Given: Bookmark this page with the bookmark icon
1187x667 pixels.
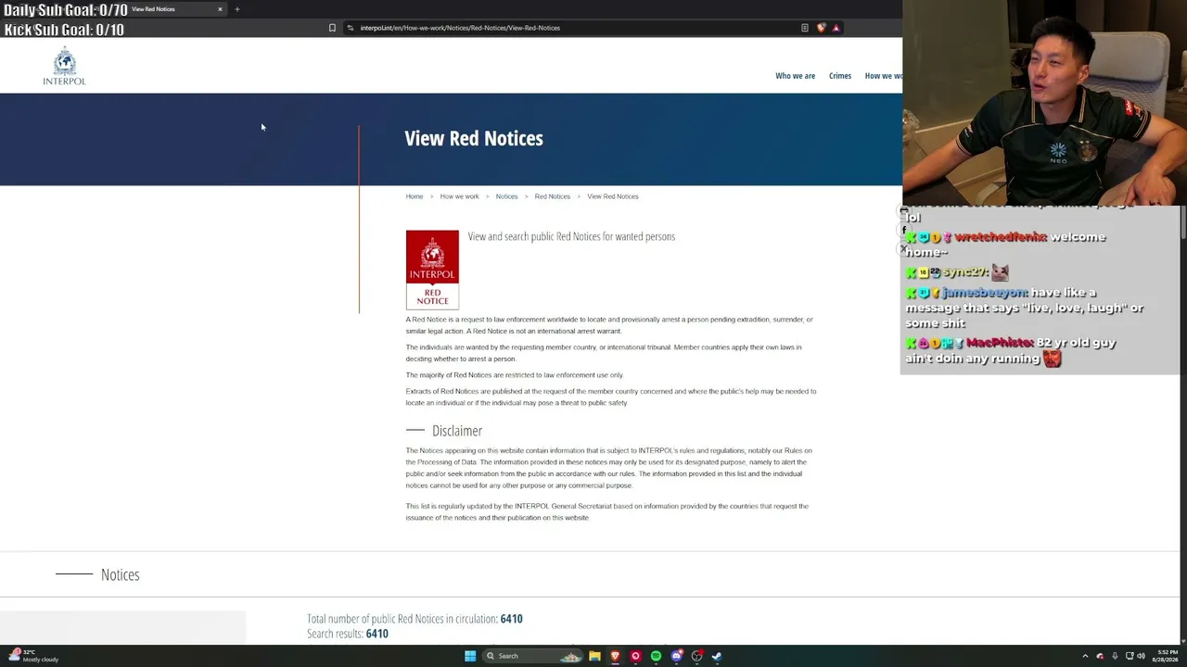Looking at the screenshot, I should point(332,28).
